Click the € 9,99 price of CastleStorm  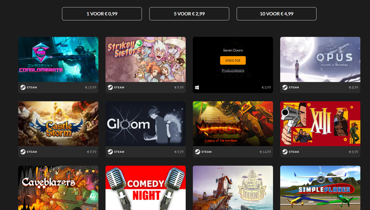coord(91,152)
